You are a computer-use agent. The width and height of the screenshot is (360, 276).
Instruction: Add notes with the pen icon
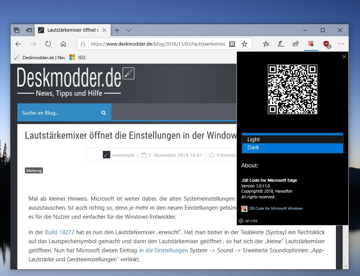point(281,44)
